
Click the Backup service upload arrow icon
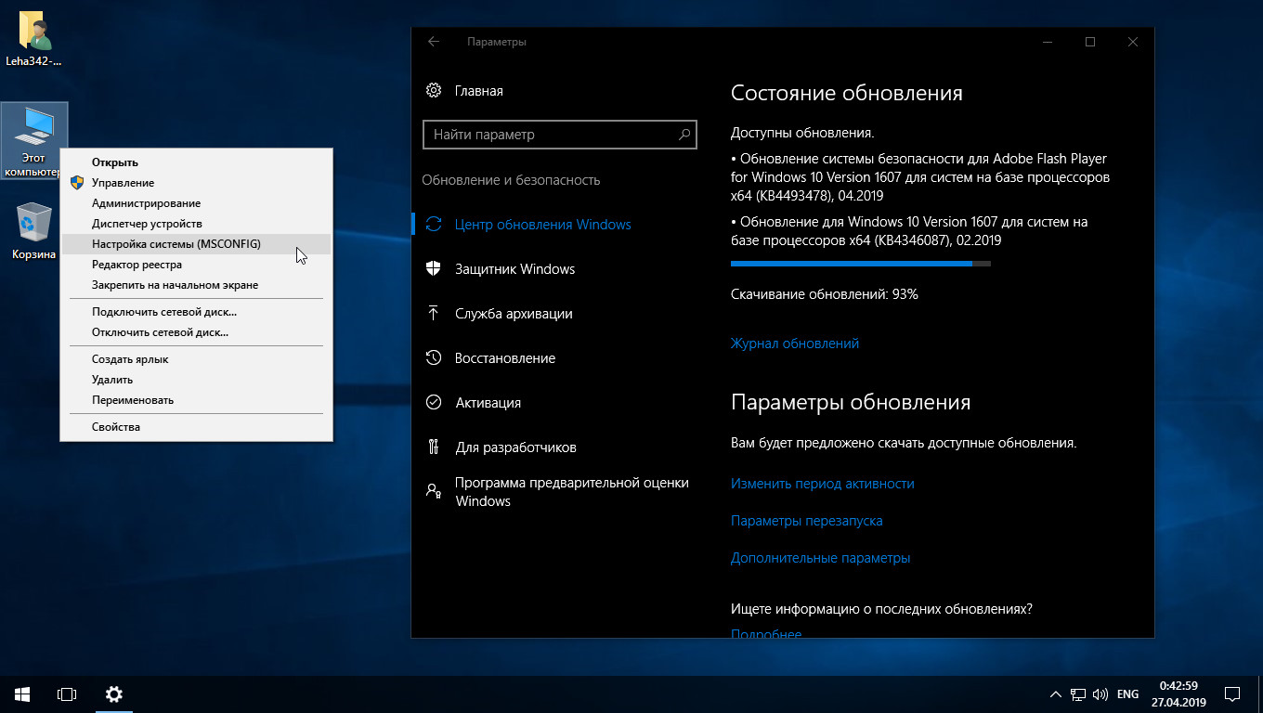click(x=434, y=313)
